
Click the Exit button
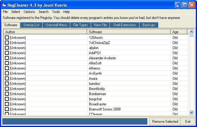(x=188, y=122)
